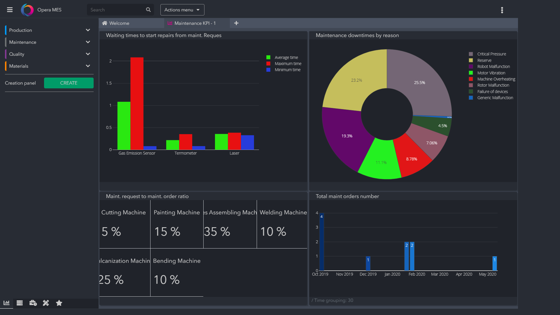Click the red Gas Emission Sensor maximum bar
This screenshot has height=315, width=560.
point(137,104)
